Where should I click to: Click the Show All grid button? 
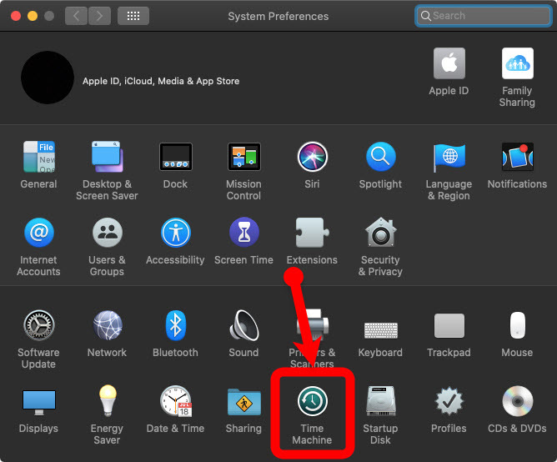pos(133,16)
